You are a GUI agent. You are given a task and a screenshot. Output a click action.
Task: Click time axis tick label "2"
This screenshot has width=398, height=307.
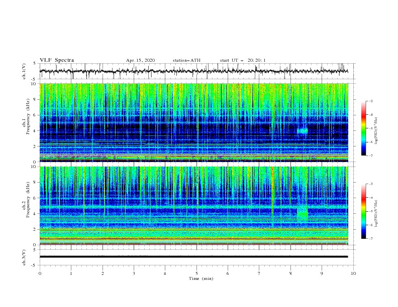click(103, 273)
